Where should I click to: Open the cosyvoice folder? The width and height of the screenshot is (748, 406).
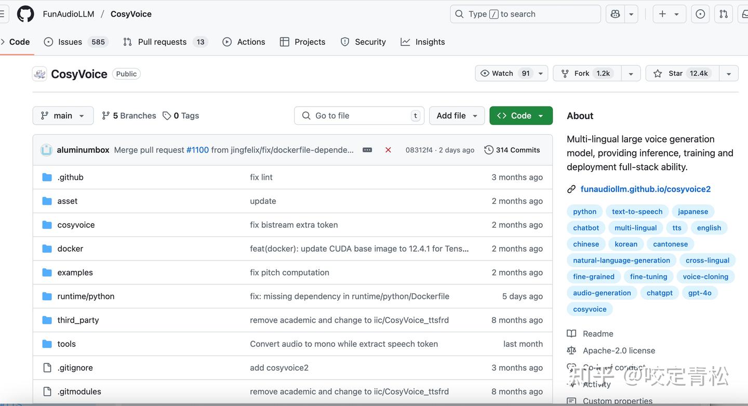click(x=76, y=225)
